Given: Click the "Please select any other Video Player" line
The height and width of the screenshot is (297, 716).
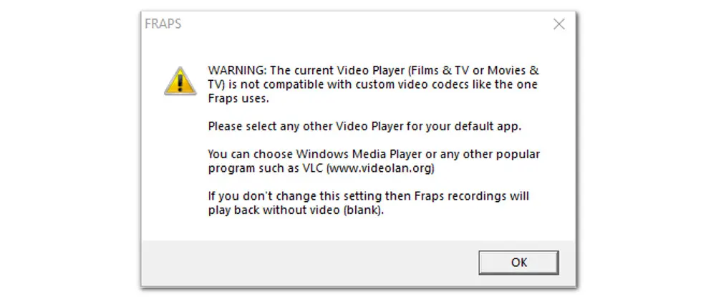Looking at the screenshot, I should 309,126.
